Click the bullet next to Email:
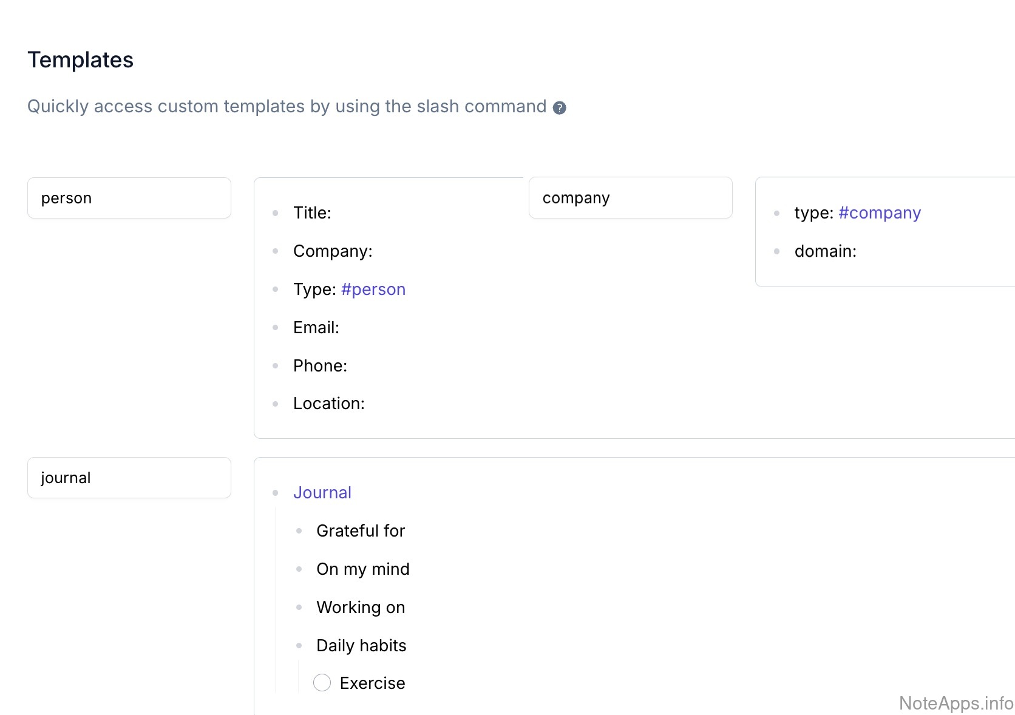Image resolution: width=1015 pixels, height=715 pixels. (x=276, y=328)
